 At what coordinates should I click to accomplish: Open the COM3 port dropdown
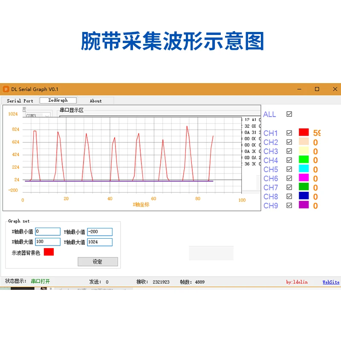click(38, 115)
